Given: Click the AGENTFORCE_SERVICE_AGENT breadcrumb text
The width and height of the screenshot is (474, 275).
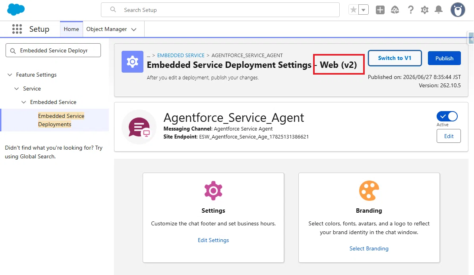Looking at the screenshot, I should (x=247, y=55).
